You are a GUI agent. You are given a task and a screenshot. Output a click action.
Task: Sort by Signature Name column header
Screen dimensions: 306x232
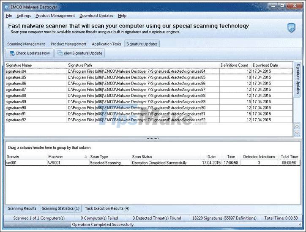click(x=36, y=65)
